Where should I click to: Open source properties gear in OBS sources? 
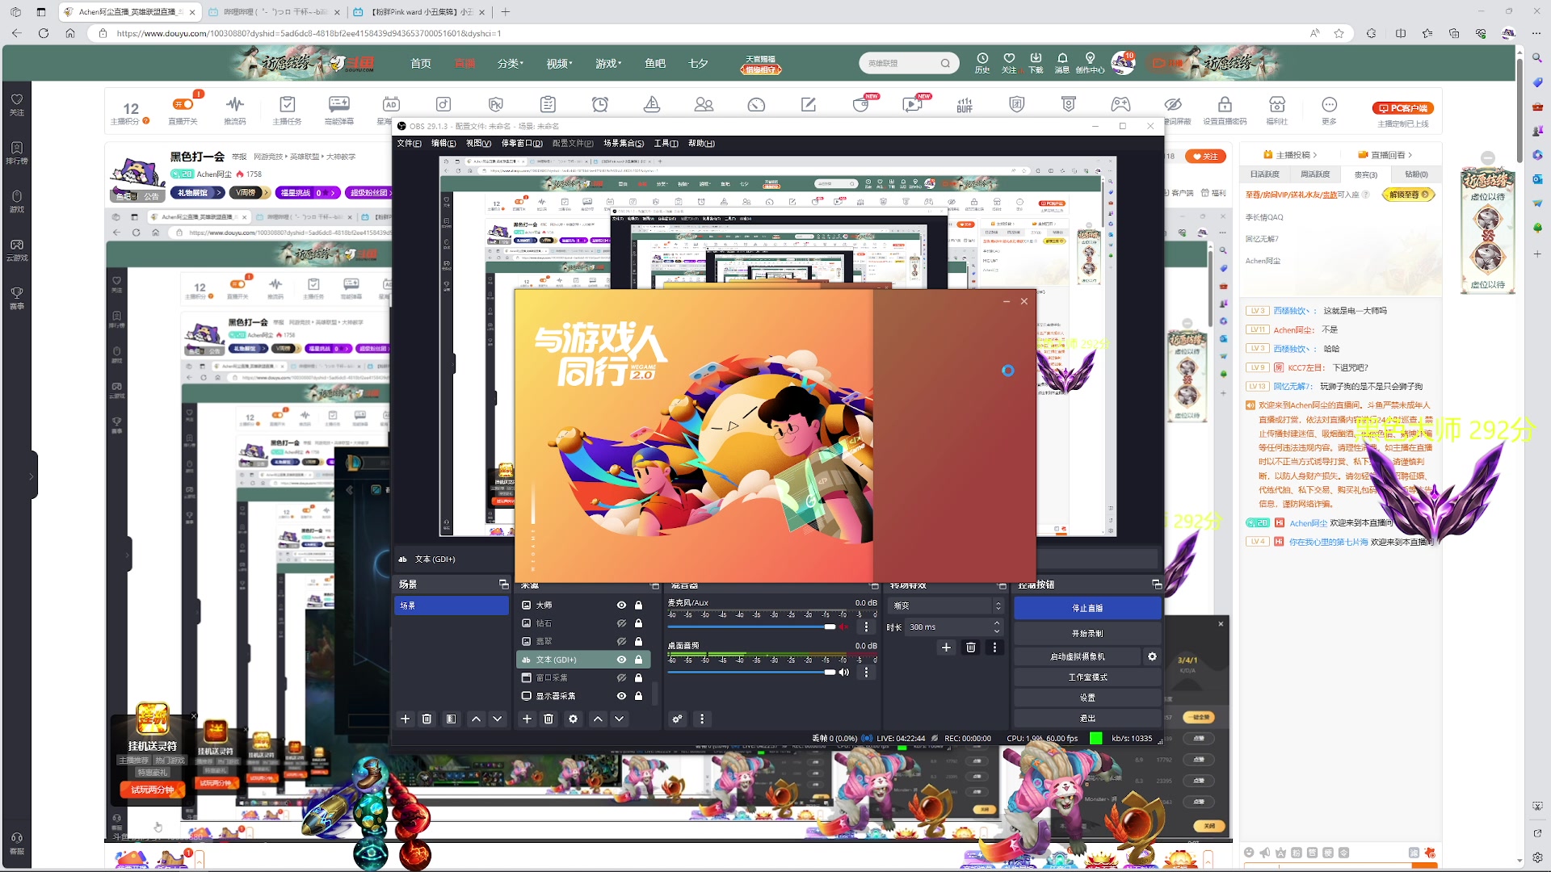[x=573, y=719]
